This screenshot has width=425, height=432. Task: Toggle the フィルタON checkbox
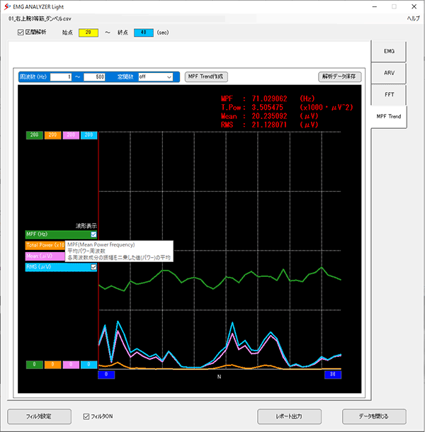pyautogui.click(x=86, y=416)
